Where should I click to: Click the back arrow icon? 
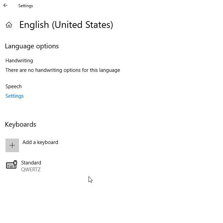point(5,5)
